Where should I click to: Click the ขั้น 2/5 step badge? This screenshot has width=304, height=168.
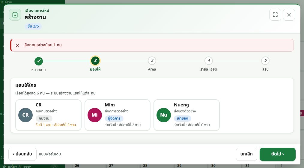pos(33,26)
